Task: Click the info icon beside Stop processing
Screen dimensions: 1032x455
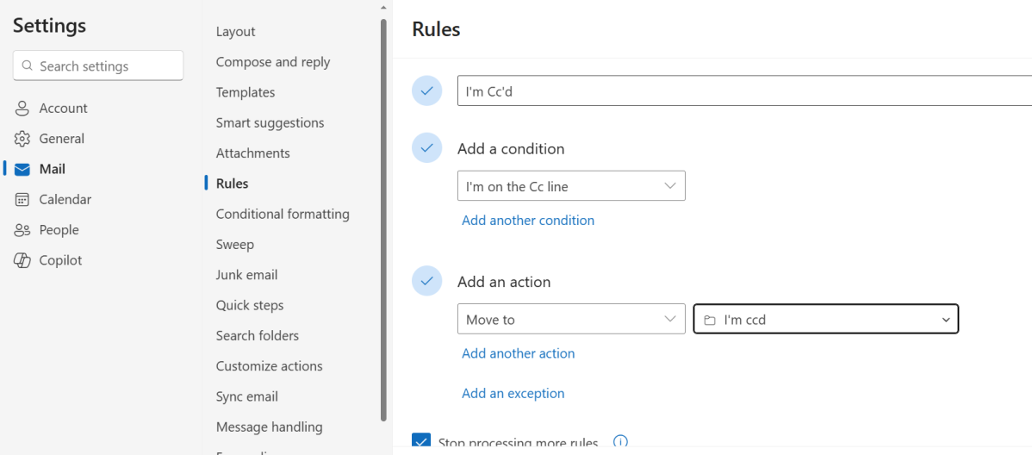Action: click(x=619, y=442)
